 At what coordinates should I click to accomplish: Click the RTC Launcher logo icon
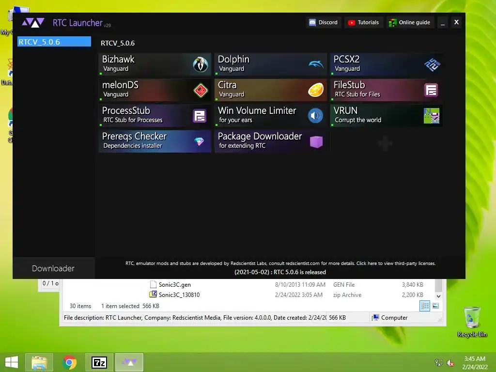[x=33, y=23]
